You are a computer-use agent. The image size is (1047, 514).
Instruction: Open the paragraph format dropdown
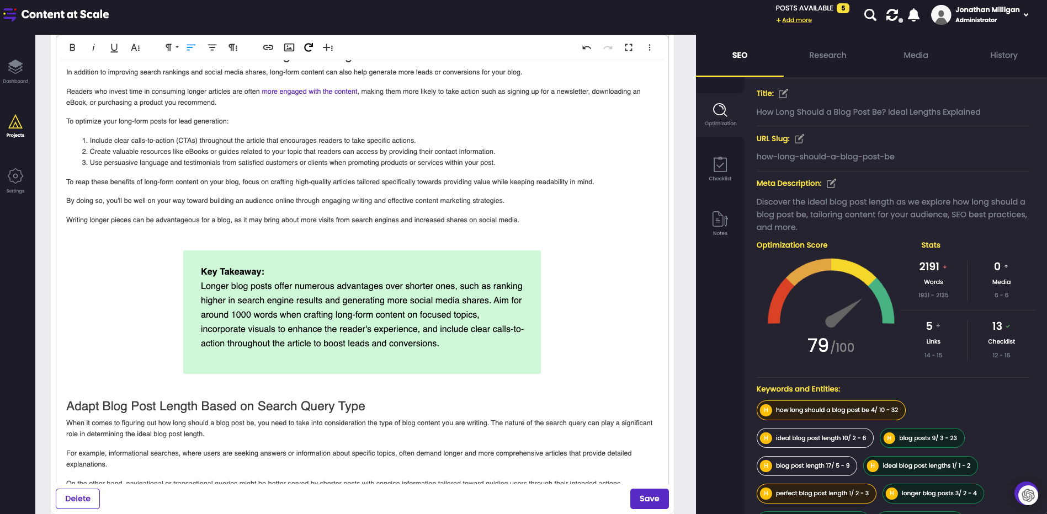tap(170, 47)
